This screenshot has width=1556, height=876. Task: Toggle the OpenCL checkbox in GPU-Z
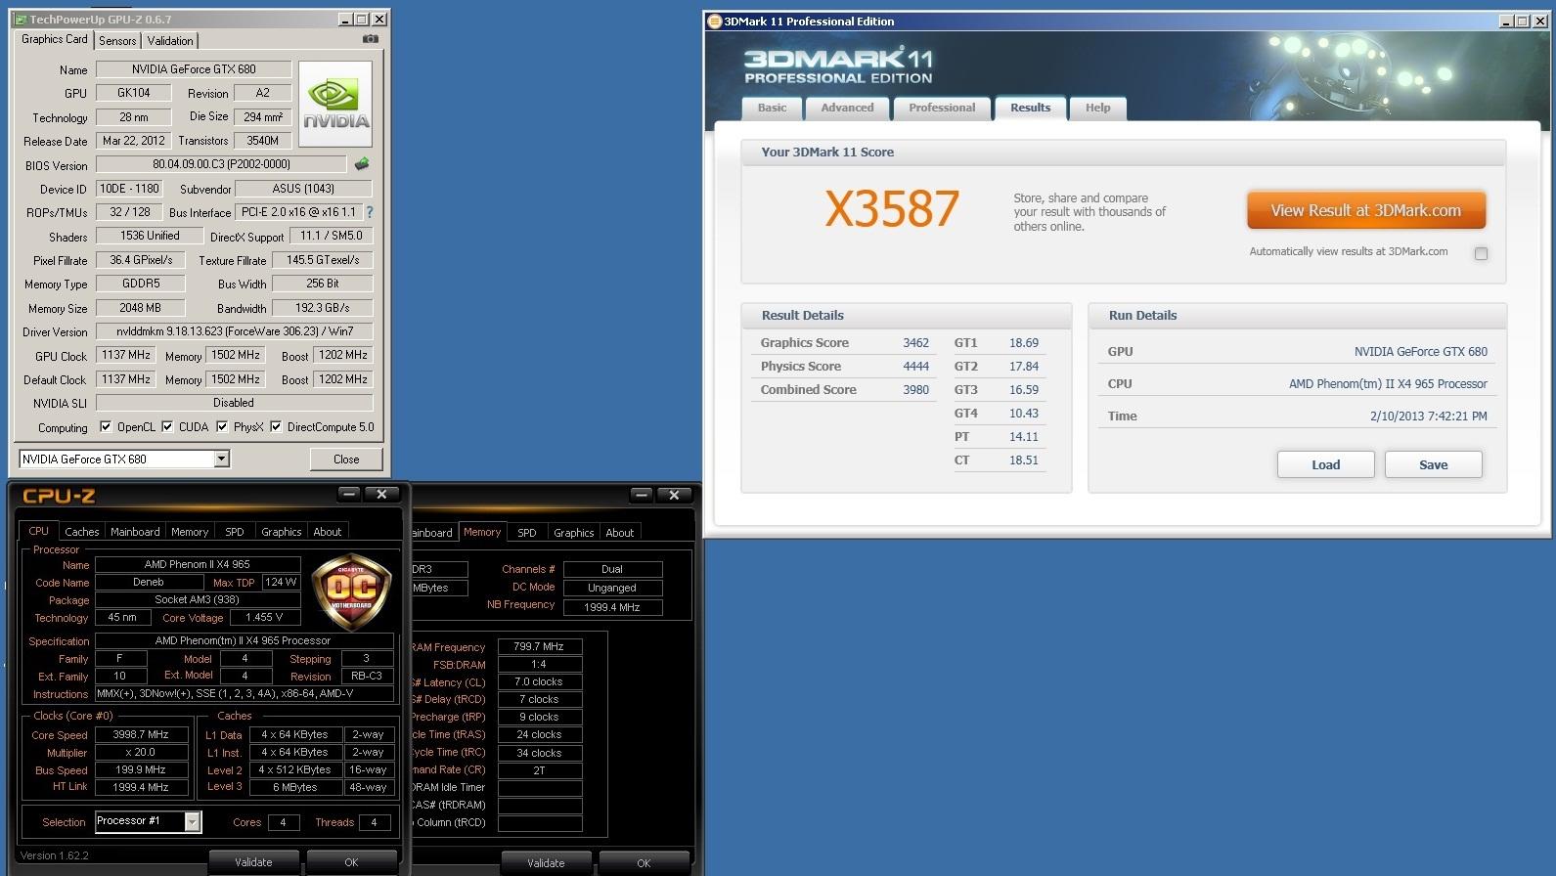pos(106,426)
